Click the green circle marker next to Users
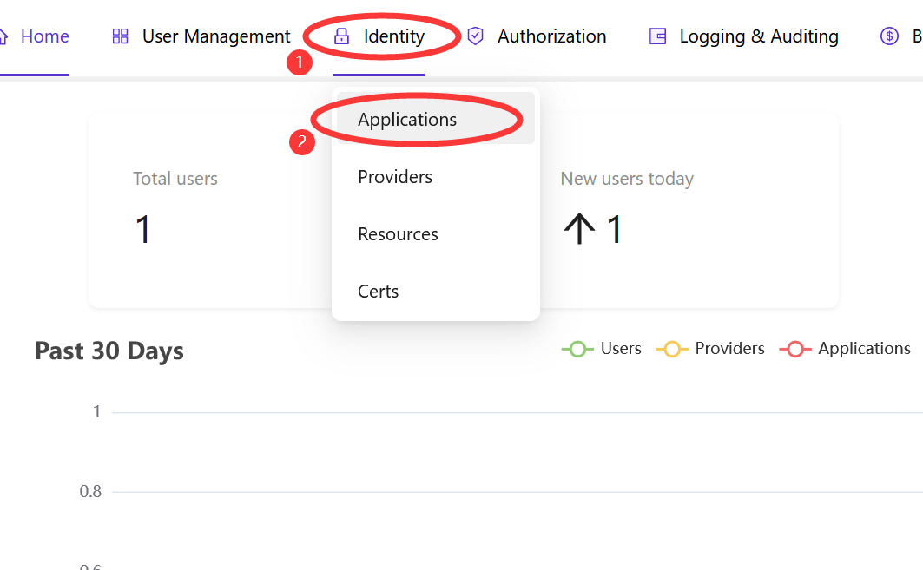 (x=577, y=349)
